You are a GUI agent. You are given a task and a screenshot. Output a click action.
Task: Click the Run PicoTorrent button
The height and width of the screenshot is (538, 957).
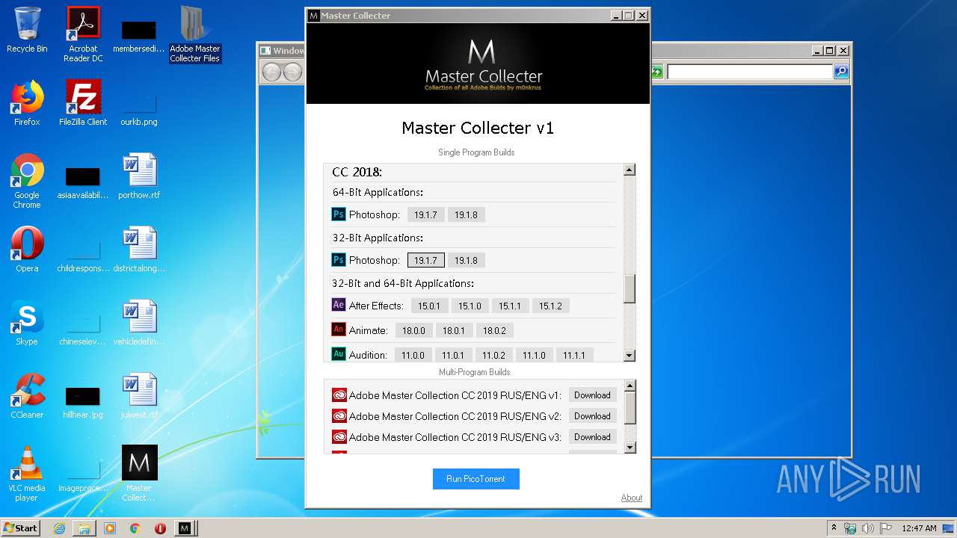click(x=476, y=479)
